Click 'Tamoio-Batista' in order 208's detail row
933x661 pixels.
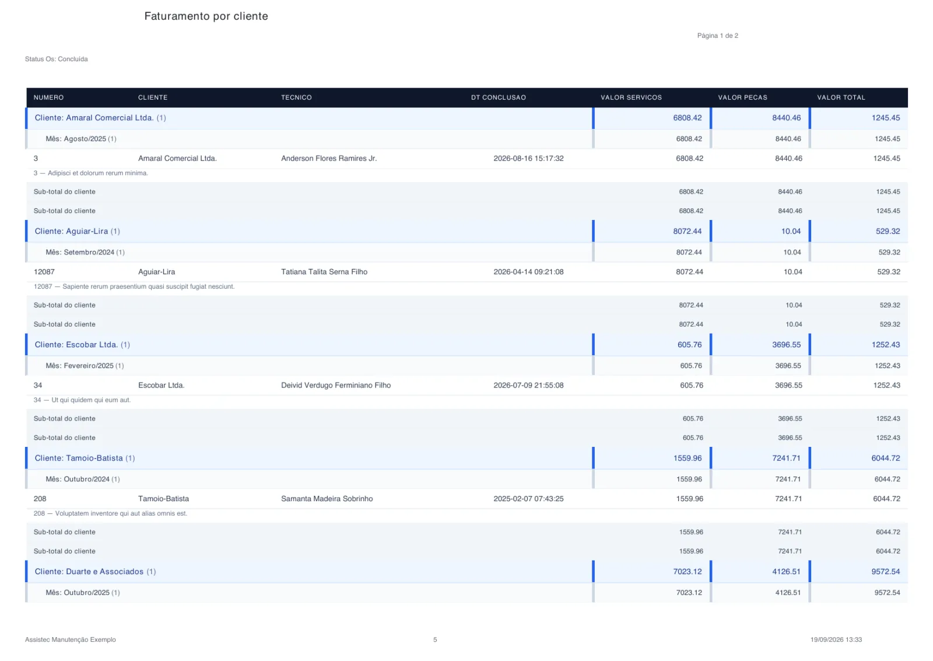click(x=163, y=499)
